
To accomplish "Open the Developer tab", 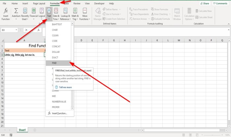I will click(99, 3).
